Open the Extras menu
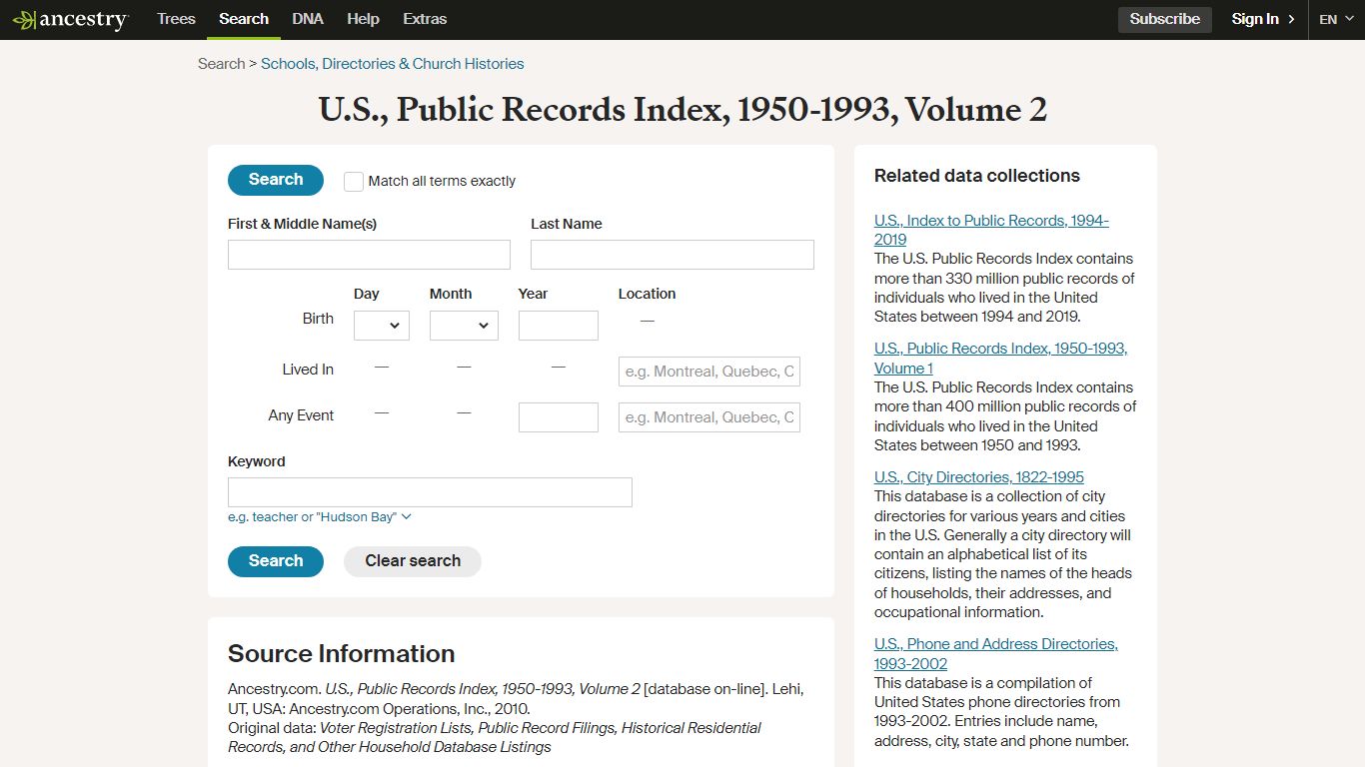 click(x=425, y=19)
